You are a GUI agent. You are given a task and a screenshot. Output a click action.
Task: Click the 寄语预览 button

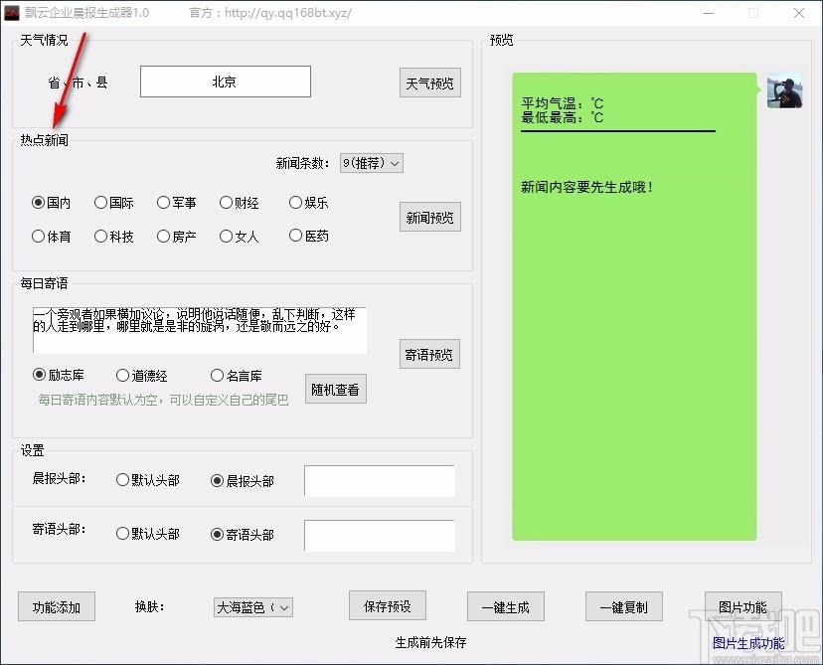(x=429, y=354)
